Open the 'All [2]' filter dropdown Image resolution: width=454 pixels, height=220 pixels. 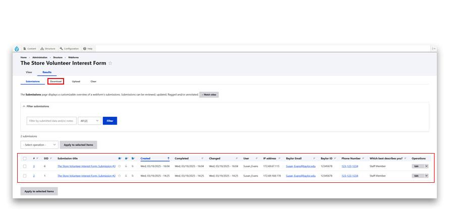point(89,121)
